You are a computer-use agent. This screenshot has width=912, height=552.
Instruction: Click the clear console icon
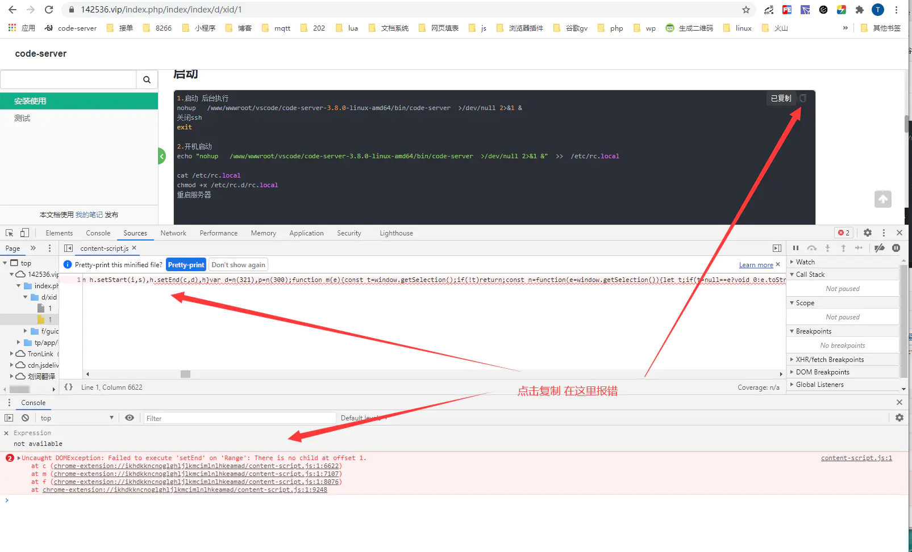[25, 418]
